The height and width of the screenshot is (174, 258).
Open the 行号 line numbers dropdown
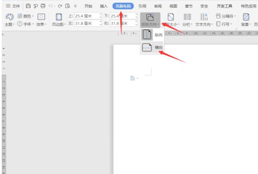click(x=224, y=24)
